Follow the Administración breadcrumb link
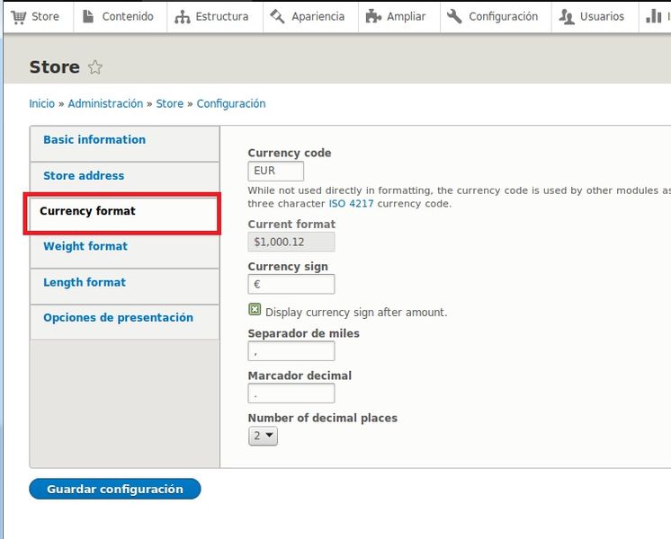Viewport: 671px width, 539px height. 105,103
